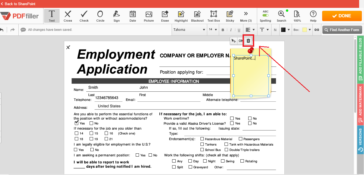Image resolution: width=364 pixels, height=175 pixels.
Task: Click the N normal style button
Action: (x=275, y=30)
